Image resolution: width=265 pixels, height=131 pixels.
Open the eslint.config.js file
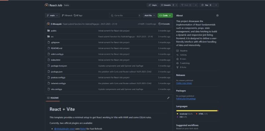[x=57, y=54]
